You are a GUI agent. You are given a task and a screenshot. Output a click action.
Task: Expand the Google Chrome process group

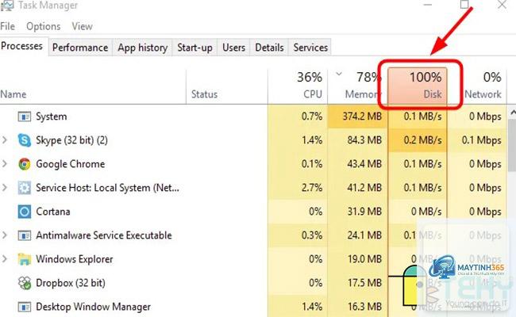(x=5, y=164)
